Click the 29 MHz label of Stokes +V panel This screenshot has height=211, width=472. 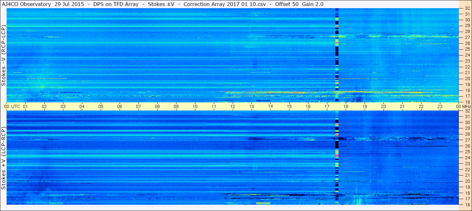point(467,128)
